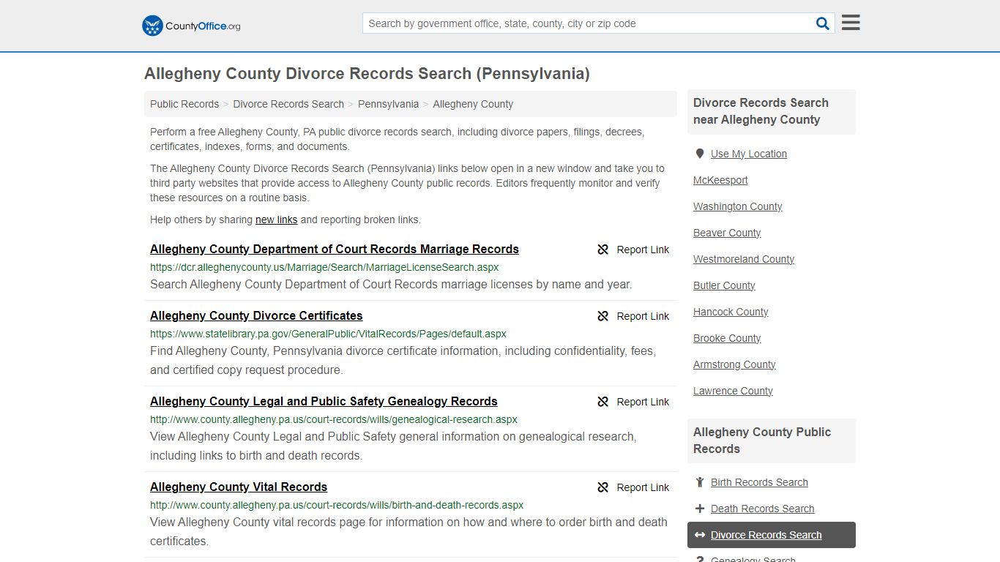This screenshot has width=1000, height=562.
Task: Click the birth-and-death-records.aspx URL text
Action: click(x=337, y=505)
